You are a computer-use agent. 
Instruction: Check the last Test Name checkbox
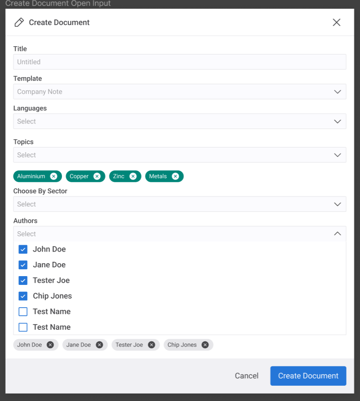[x=23, y=327]
